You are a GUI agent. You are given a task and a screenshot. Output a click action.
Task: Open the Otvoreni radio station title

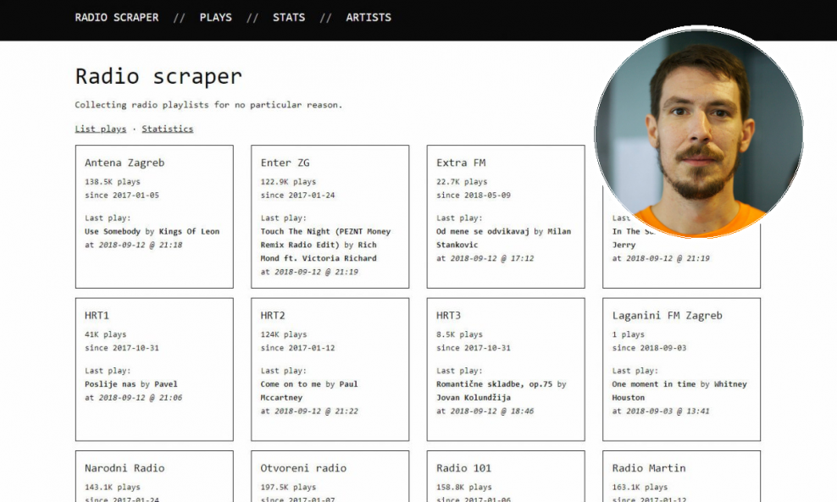click(303, 468)
